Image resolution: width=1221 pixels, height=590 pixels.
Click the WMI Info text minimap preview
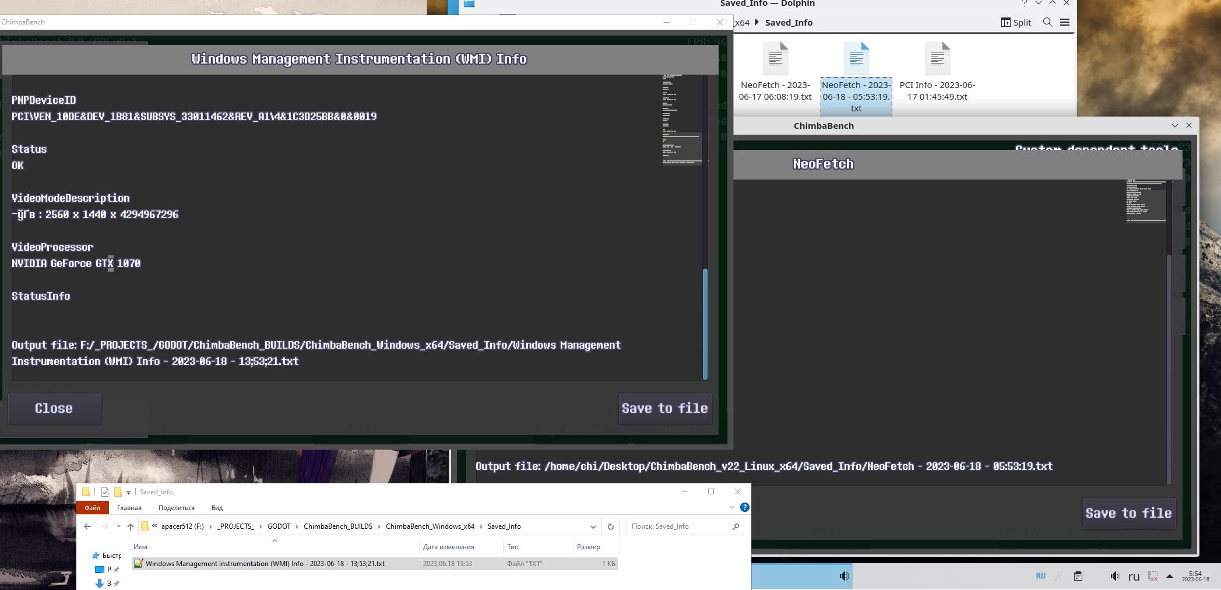click(x=681, y=120)
